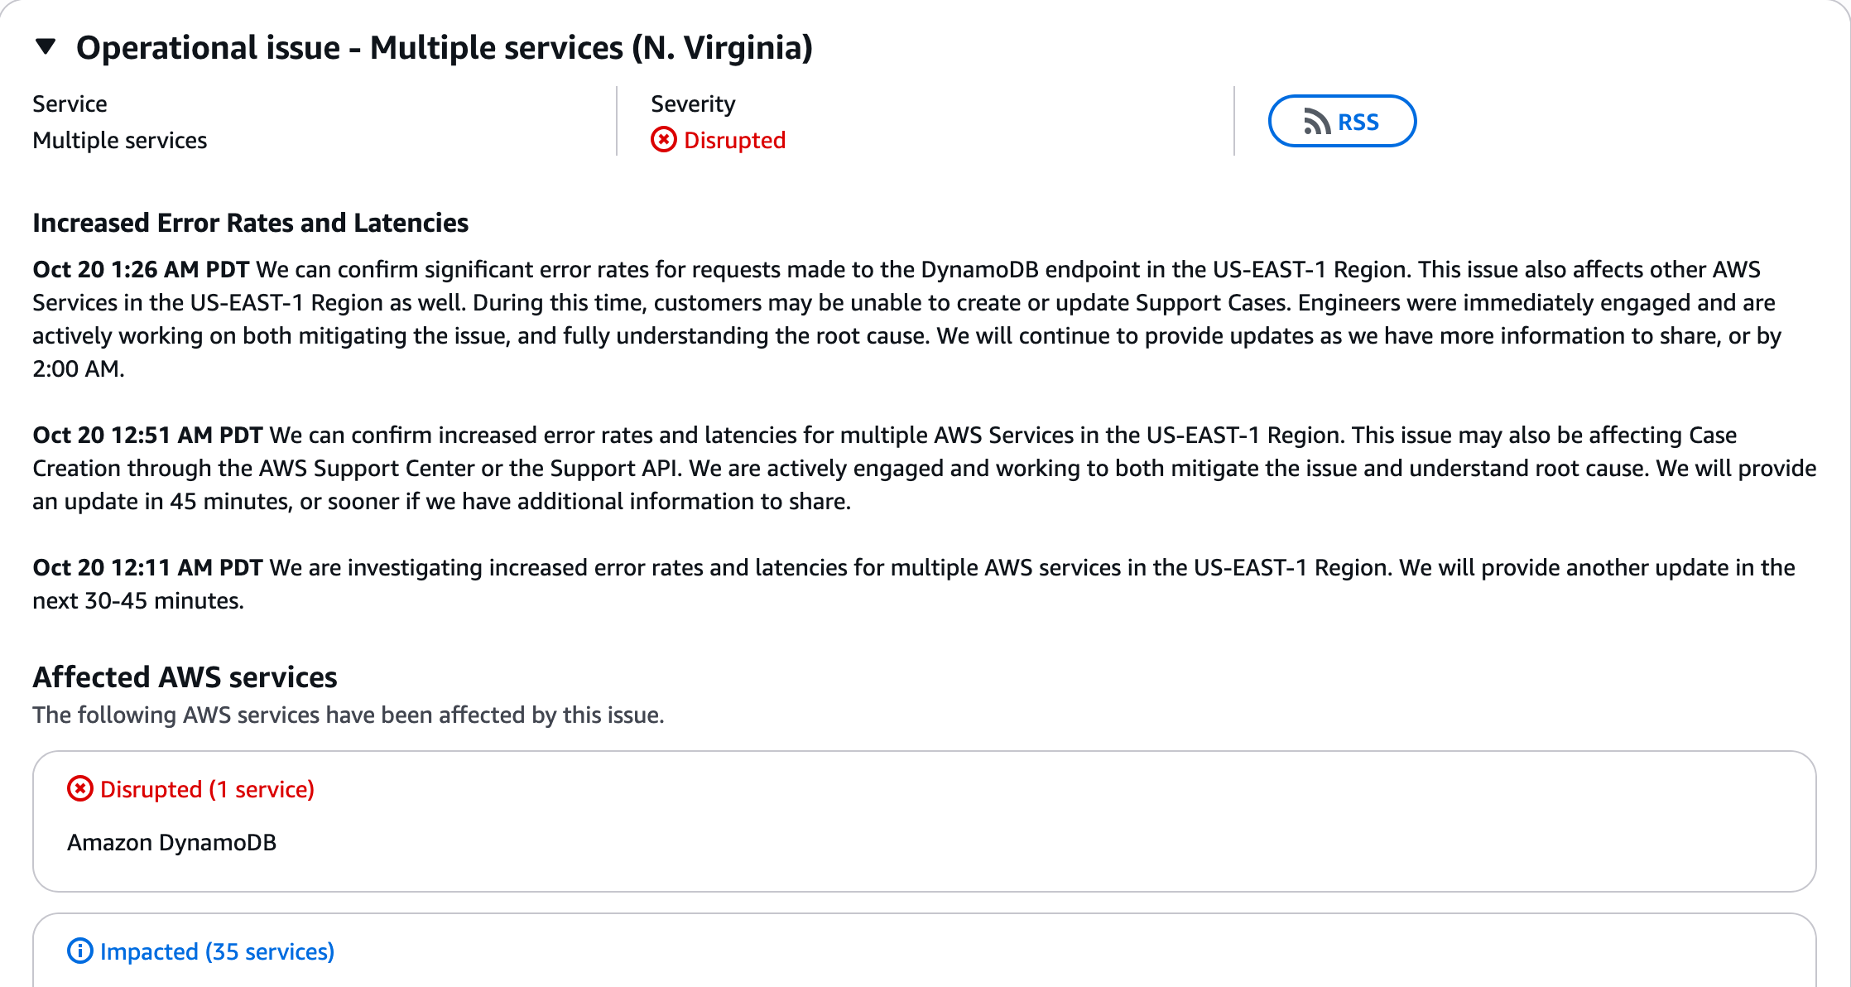The height and width of the screenshot is (987, 1851).
Task: Click the Oct 20 12:11 AM PDT timestamp
Action: 147,567
